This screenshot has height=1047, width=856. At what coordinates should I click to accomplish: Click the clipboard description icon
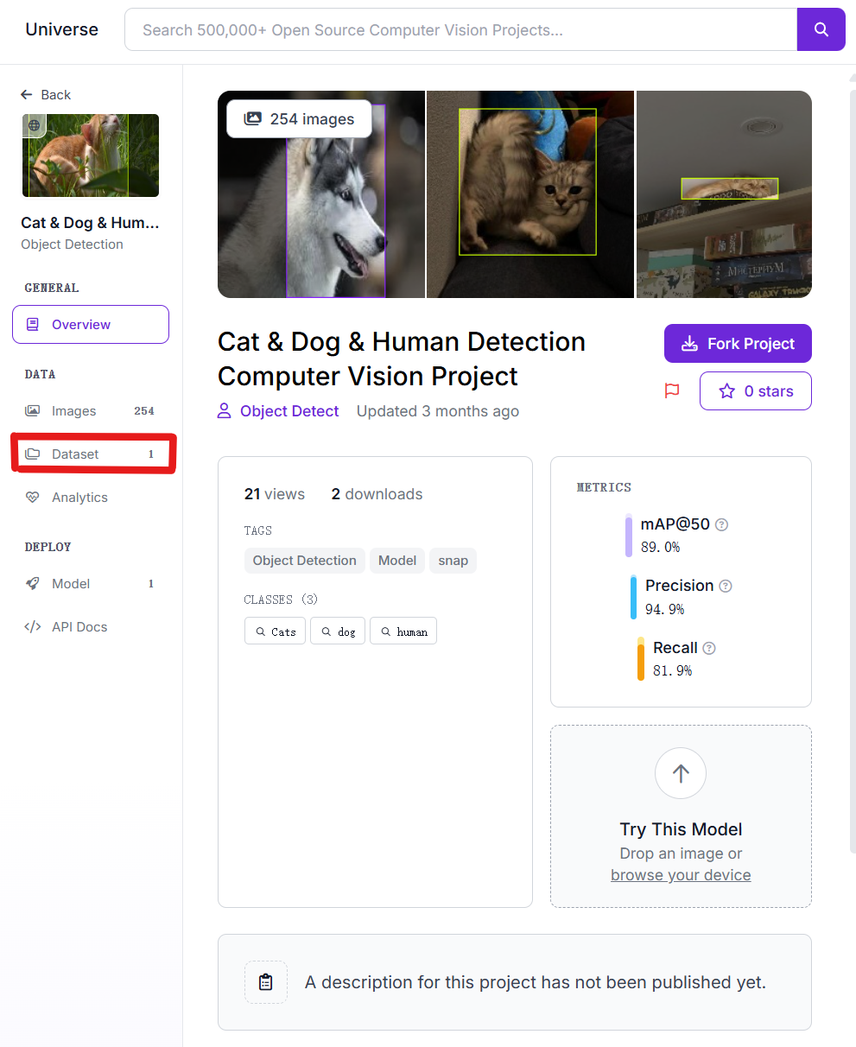point(266,982)
